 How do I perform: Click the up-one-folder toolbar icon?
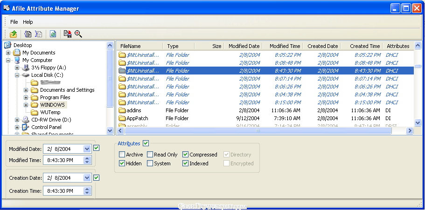(x=14, y=34)
